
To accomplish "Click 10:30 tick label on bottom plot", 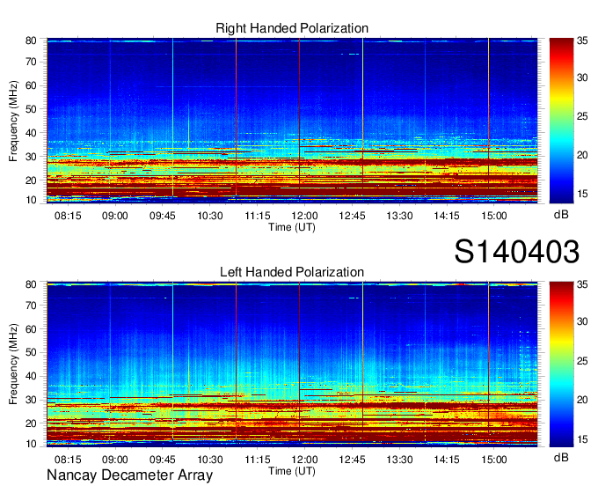I will 210,460.
